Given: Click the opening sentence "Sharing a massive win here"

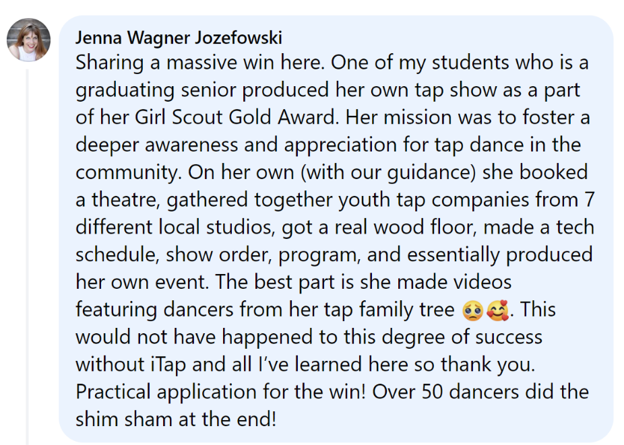Looking at the screenshot, I should 198,63.
